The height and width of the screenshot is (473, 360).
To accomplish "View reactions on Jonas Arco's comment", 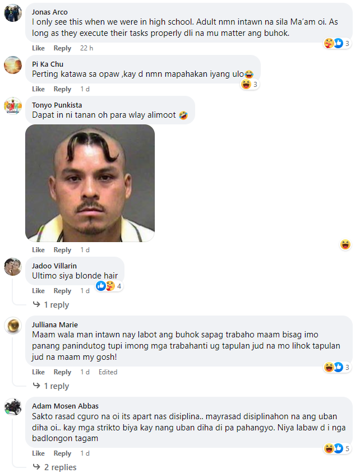I will coord(337,44).
